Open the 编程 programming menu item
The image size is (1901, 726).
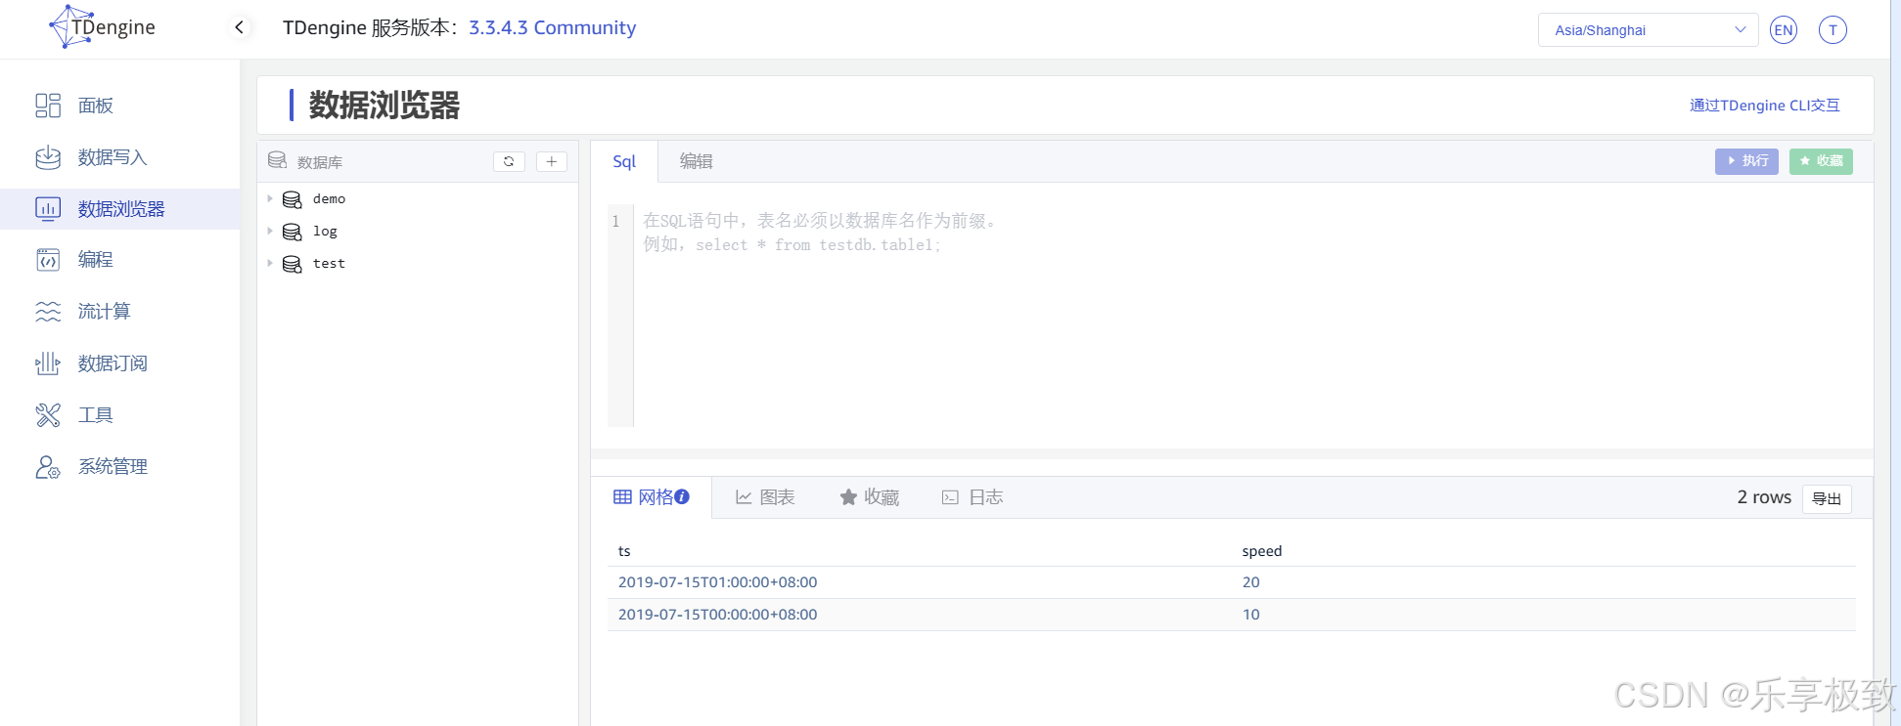119,260
